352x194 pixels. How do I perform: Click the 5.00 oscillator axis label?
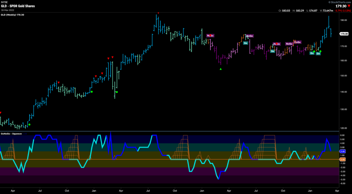[x=342, y=139]
